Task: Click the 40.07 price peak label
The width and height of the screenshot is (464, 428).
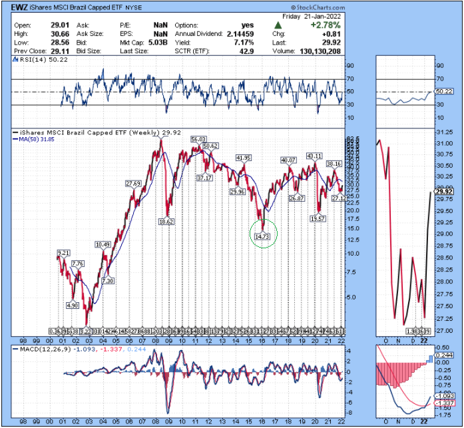Action: click(x=288, y=160)
